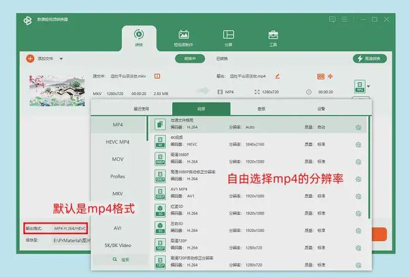Open settings gear for AV1 MP4 preset

[358, 196]
